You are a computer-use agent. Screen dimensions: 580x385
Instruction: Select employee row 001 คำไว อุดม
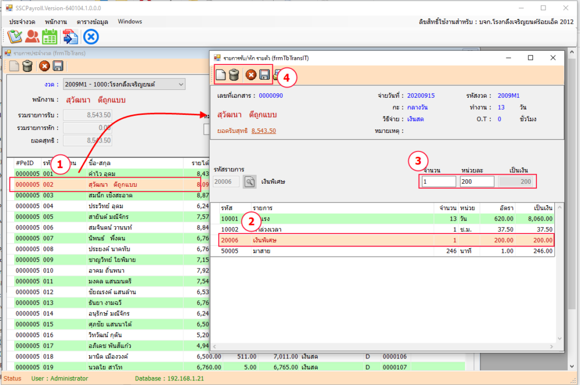point(112,174)
